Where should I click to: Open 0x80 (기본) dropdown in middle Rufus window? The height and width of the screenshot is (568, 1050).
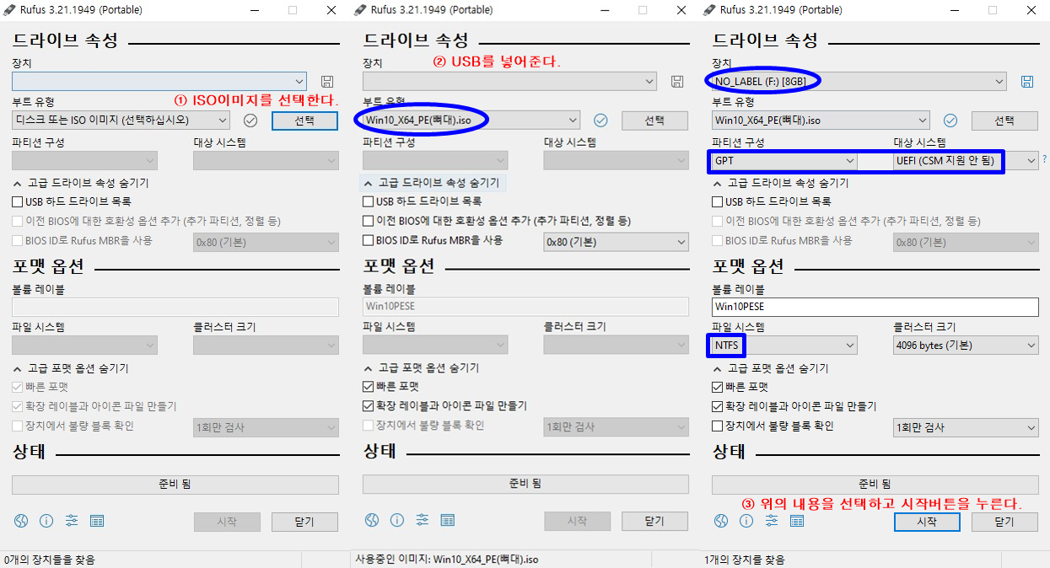[x=617, y=242]
